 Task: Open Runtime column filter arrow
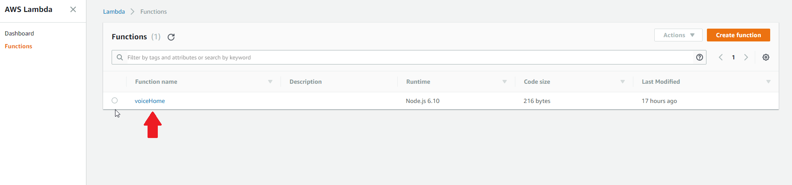coord(505,82)
